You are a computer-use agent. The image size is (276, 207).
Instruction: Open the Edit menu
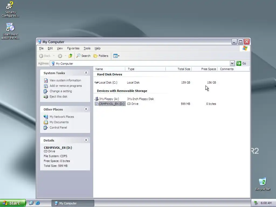click(50, 48)
